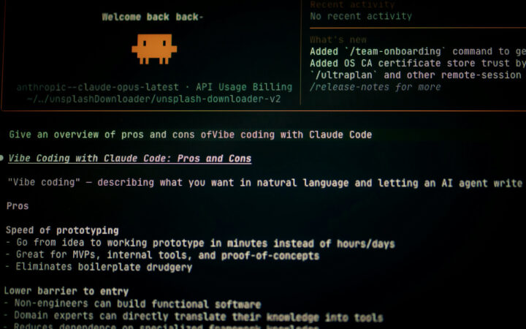Click the 'Speed of prototyping' subheading
Image resolution: width=526 pixels, height=329 pixels.
coord(62,230)
